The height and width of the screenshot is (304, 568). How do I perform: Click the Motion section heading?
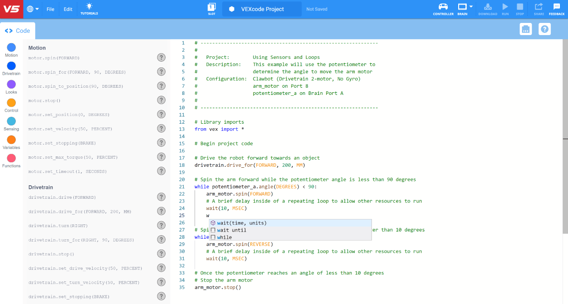[x=37, y=48]
